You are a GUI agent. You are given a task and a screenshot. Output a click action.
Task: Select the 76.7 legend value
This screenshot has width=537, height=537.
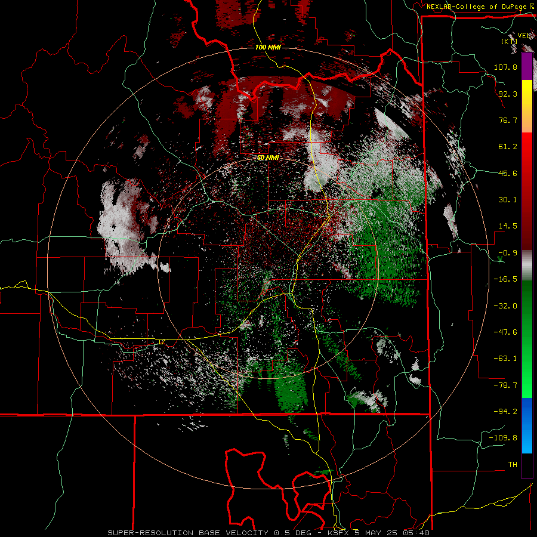coord(508,120)
